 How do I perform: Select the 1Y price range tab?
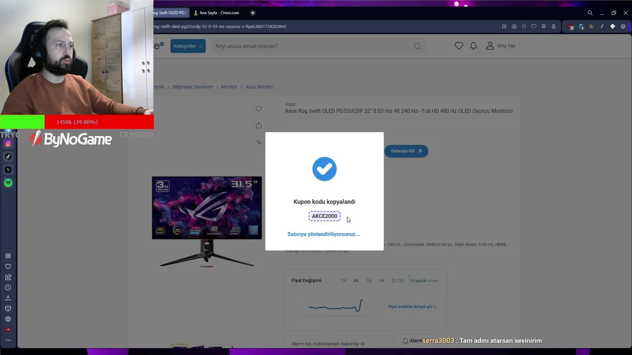coord(344,281)
